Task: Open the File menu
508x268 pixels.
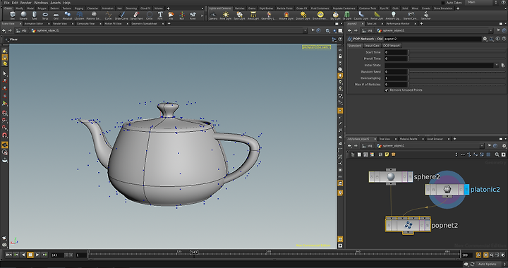Action: coord(6,3)
